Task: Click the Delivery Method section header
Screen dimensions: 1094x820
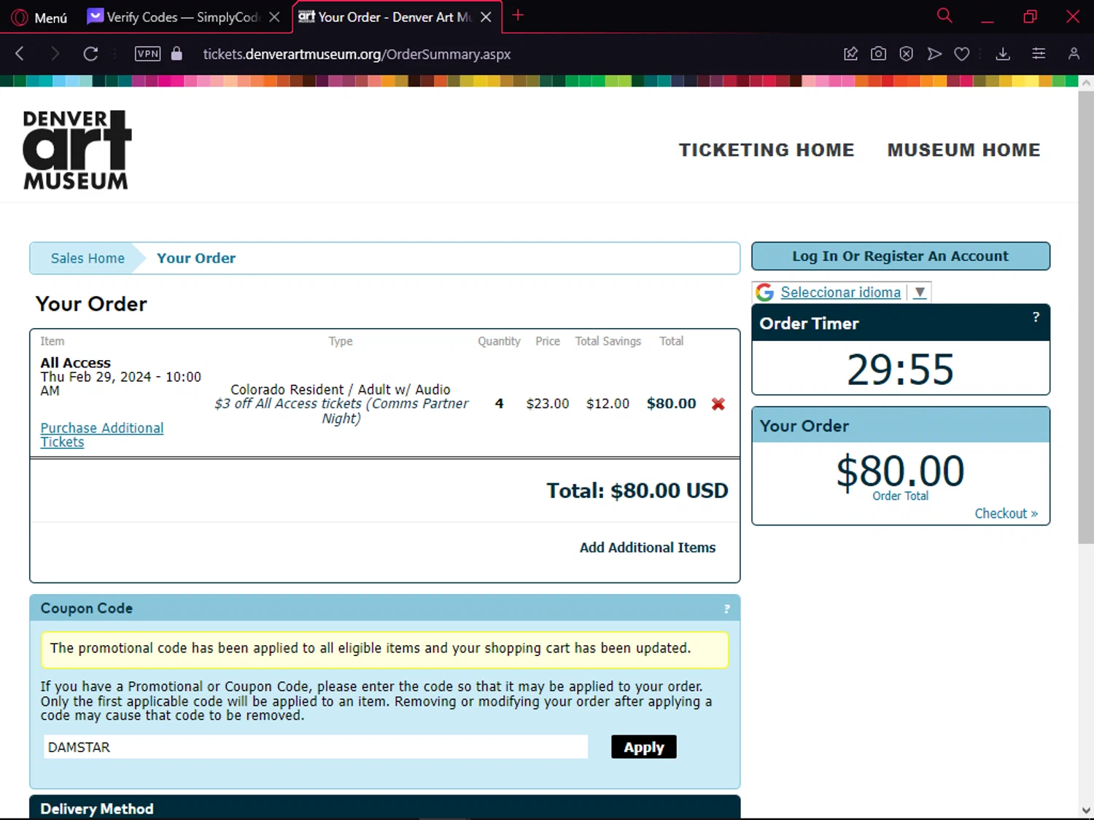Action: (x=385, y=808)
